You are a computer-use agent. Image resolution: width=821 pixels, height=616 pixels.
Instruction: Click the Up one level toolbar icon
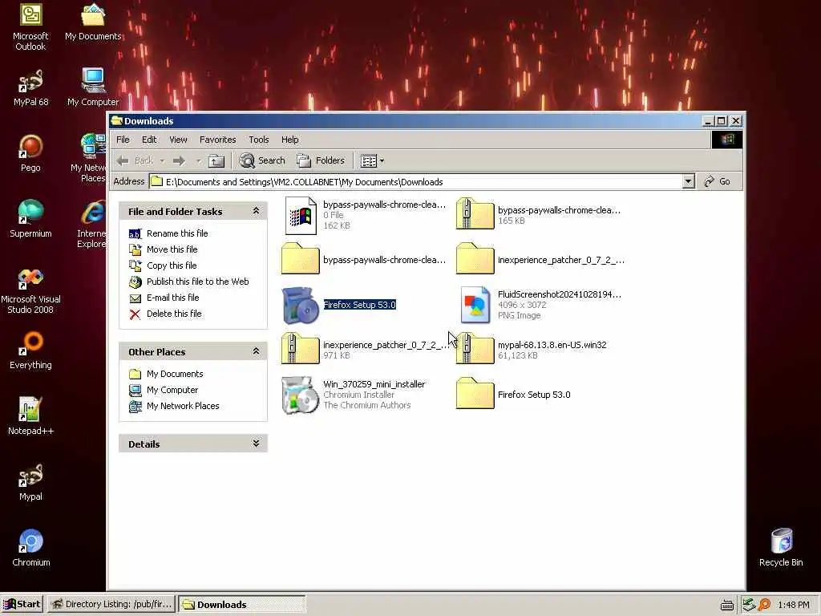[x=216, y=160]
